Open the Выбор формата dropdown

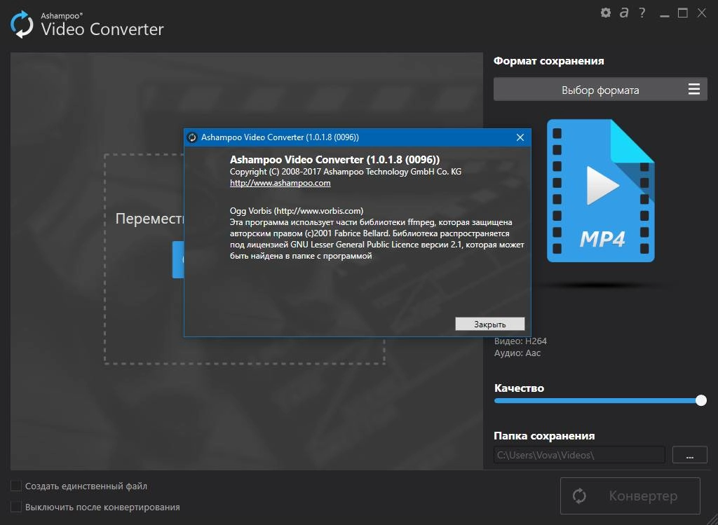tap(600, 89)
